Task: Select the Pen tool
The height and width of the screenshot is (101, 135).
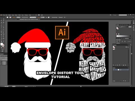Action: 1,22
